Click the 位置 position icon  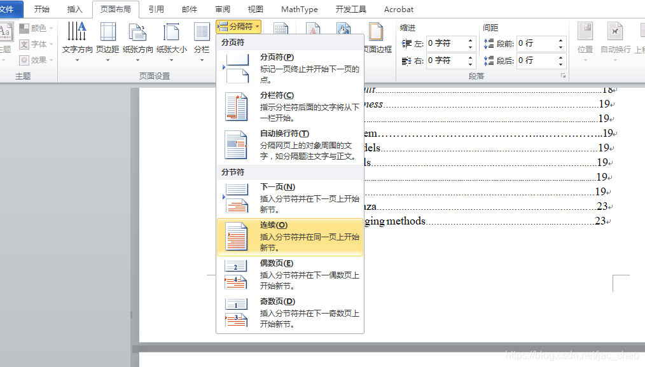[x=585, y=32]
